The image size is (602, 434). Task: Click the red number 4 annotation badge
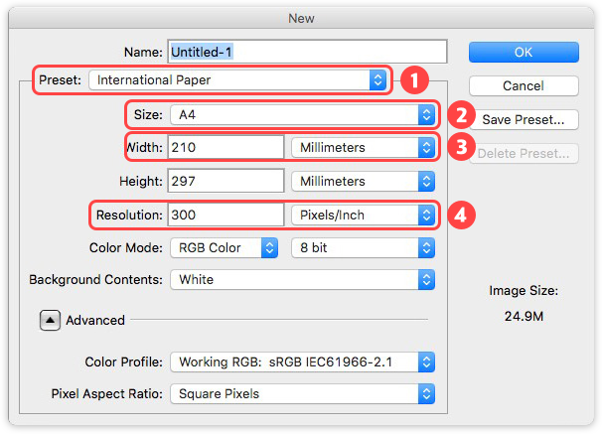459,215
